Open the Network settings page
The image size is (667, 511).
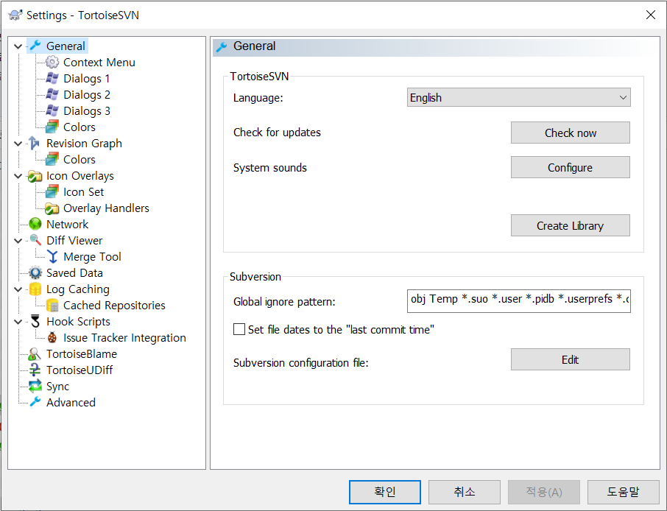coord(67,225)
